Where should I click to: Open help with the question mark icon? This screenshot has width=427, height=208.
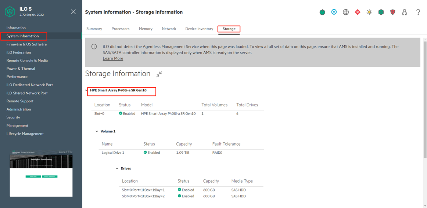[x=418, y=12]
